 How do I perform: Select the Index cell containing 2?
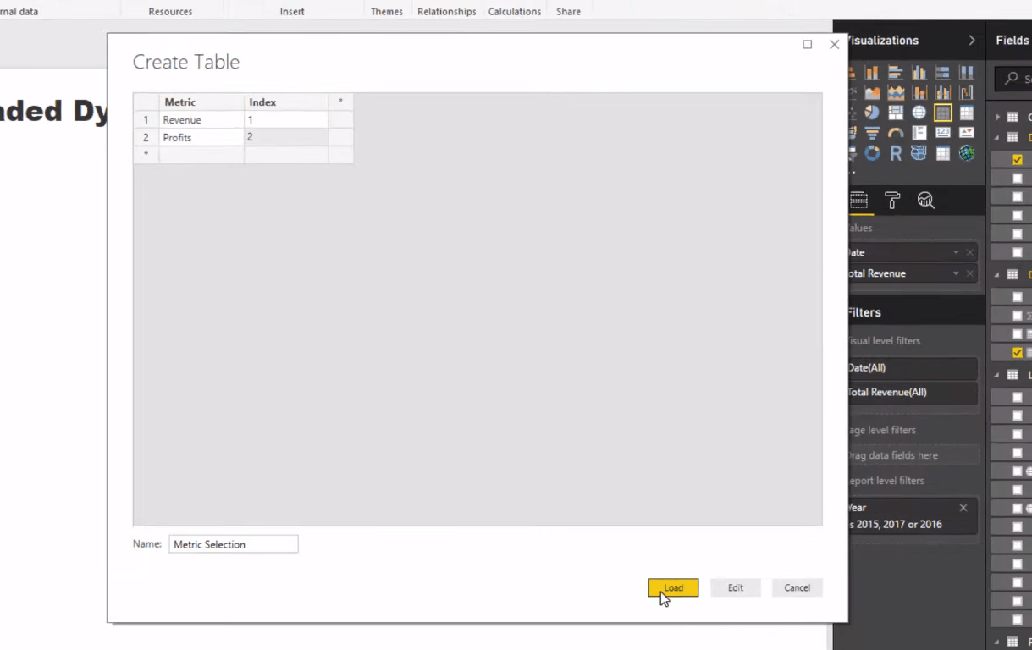286,137
